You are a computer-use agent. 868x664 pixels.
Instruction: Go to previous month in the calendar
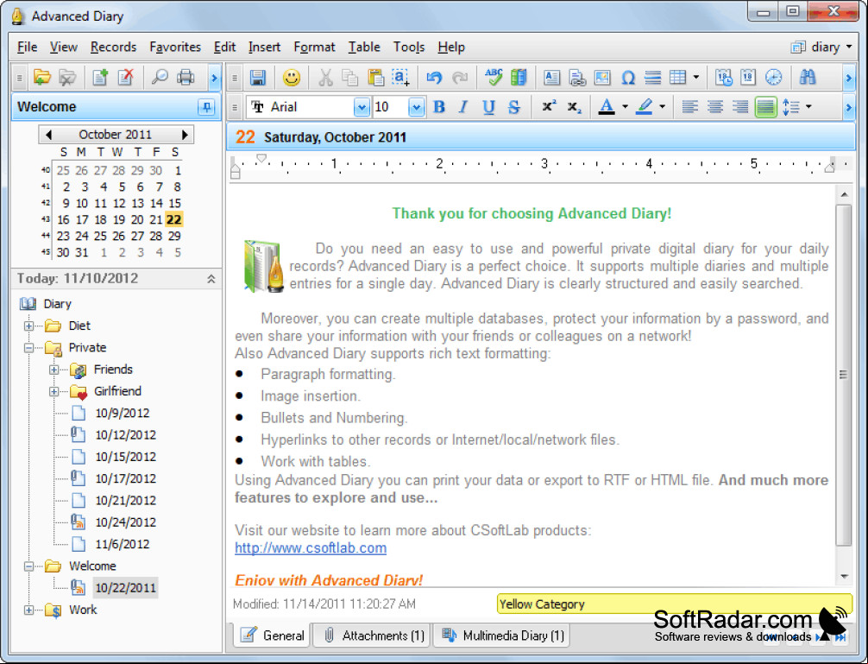coord(48,135)
